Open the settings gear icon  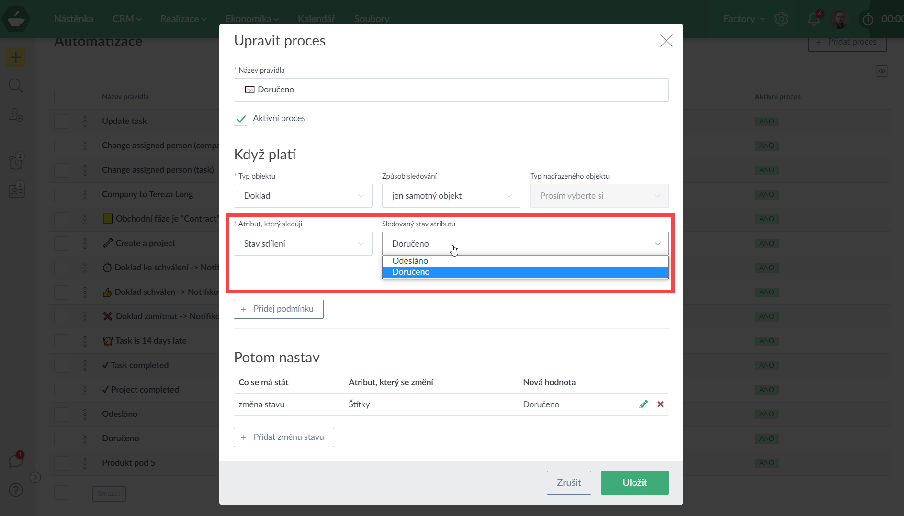[781, 19]
